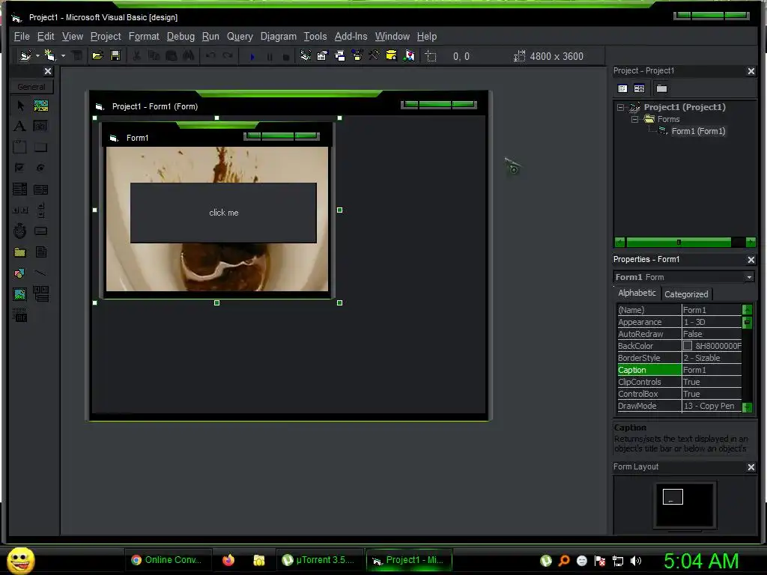This screenshot has height=575, width=767.
Task: Click View Code in Project panel
Action: point(622,88)
